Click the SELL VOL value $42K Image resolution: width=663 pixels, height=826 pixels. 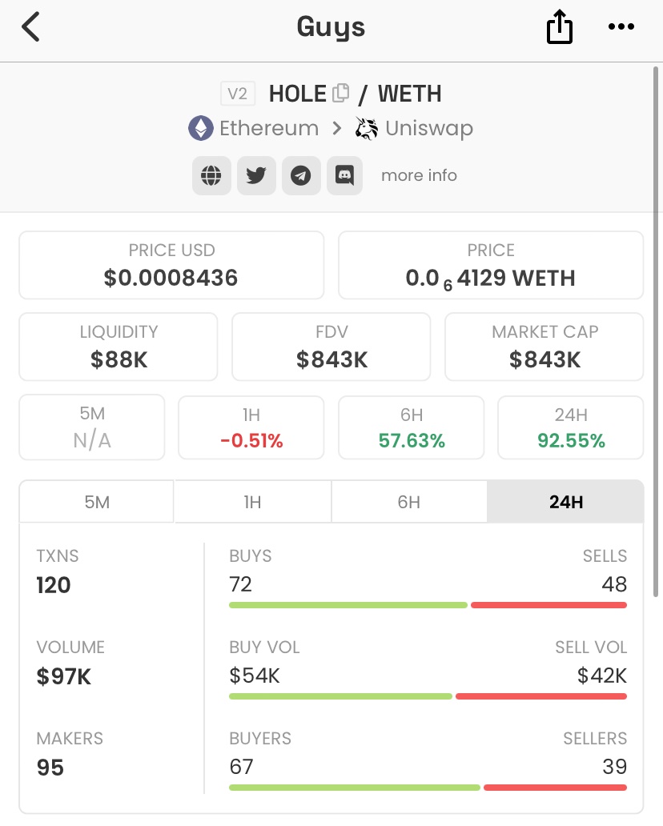tap(602, 676)
